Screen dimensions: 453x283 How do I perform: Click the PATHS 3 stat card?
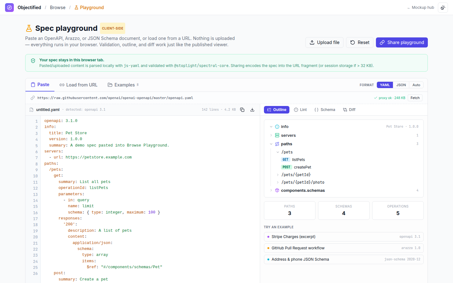(x=289, y=210)
